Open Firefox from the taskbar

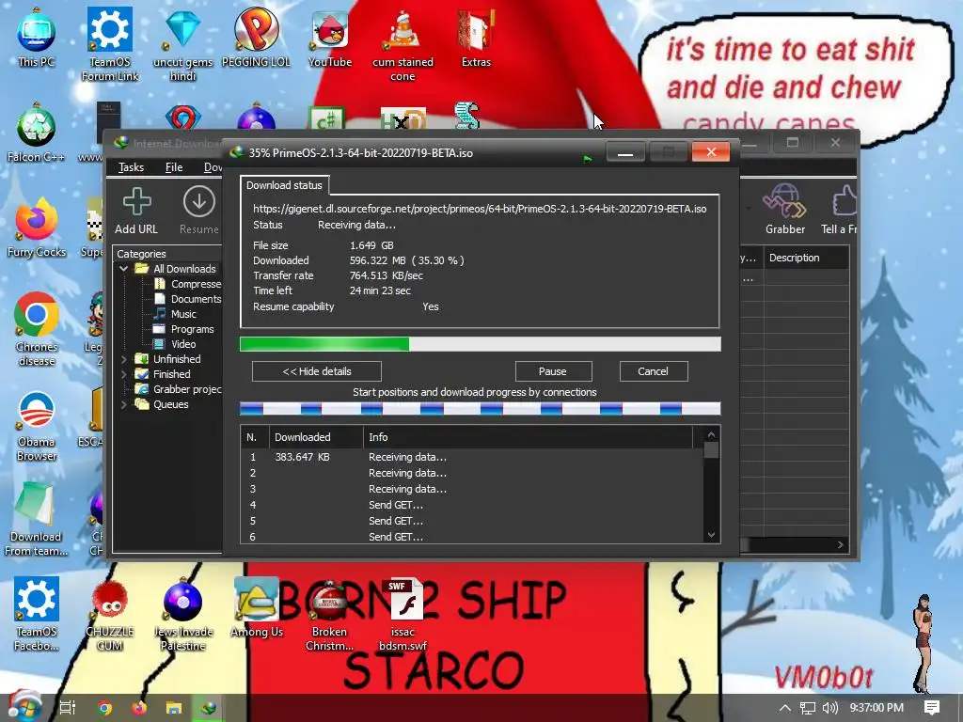(x=139, y=708)
